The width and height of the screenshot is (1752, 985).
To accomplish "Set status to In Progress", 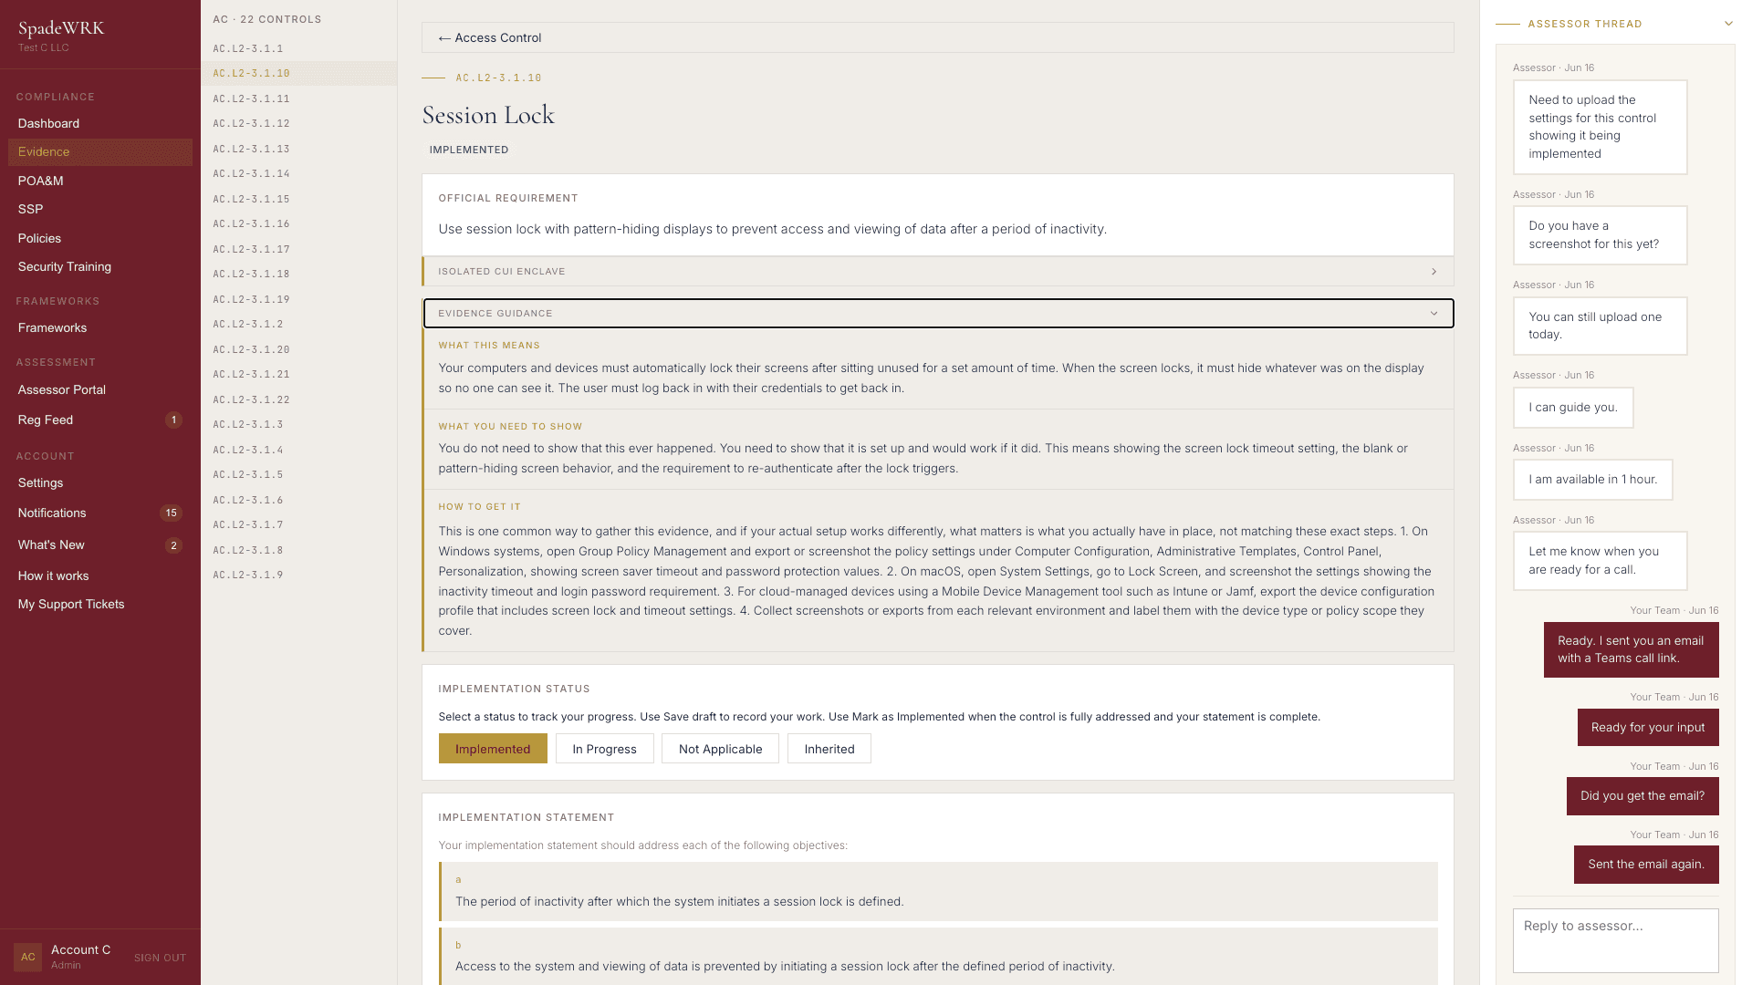I will coord(604,749).
